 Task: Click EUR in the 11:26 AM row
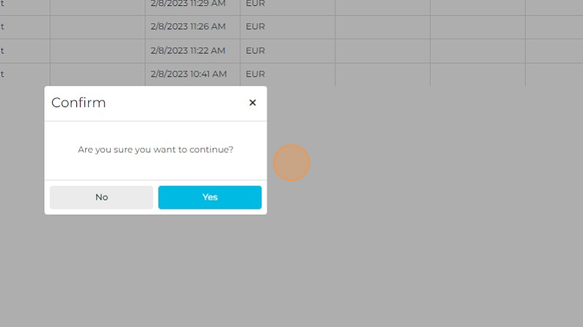(x=255, y=26)
